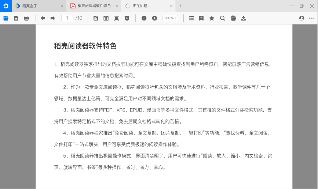This screenshot has width=318, height=189.
Task: Click the paragraph starting with 3、稻壳阅读器支持PDF
Action: (x=163, y=116)
